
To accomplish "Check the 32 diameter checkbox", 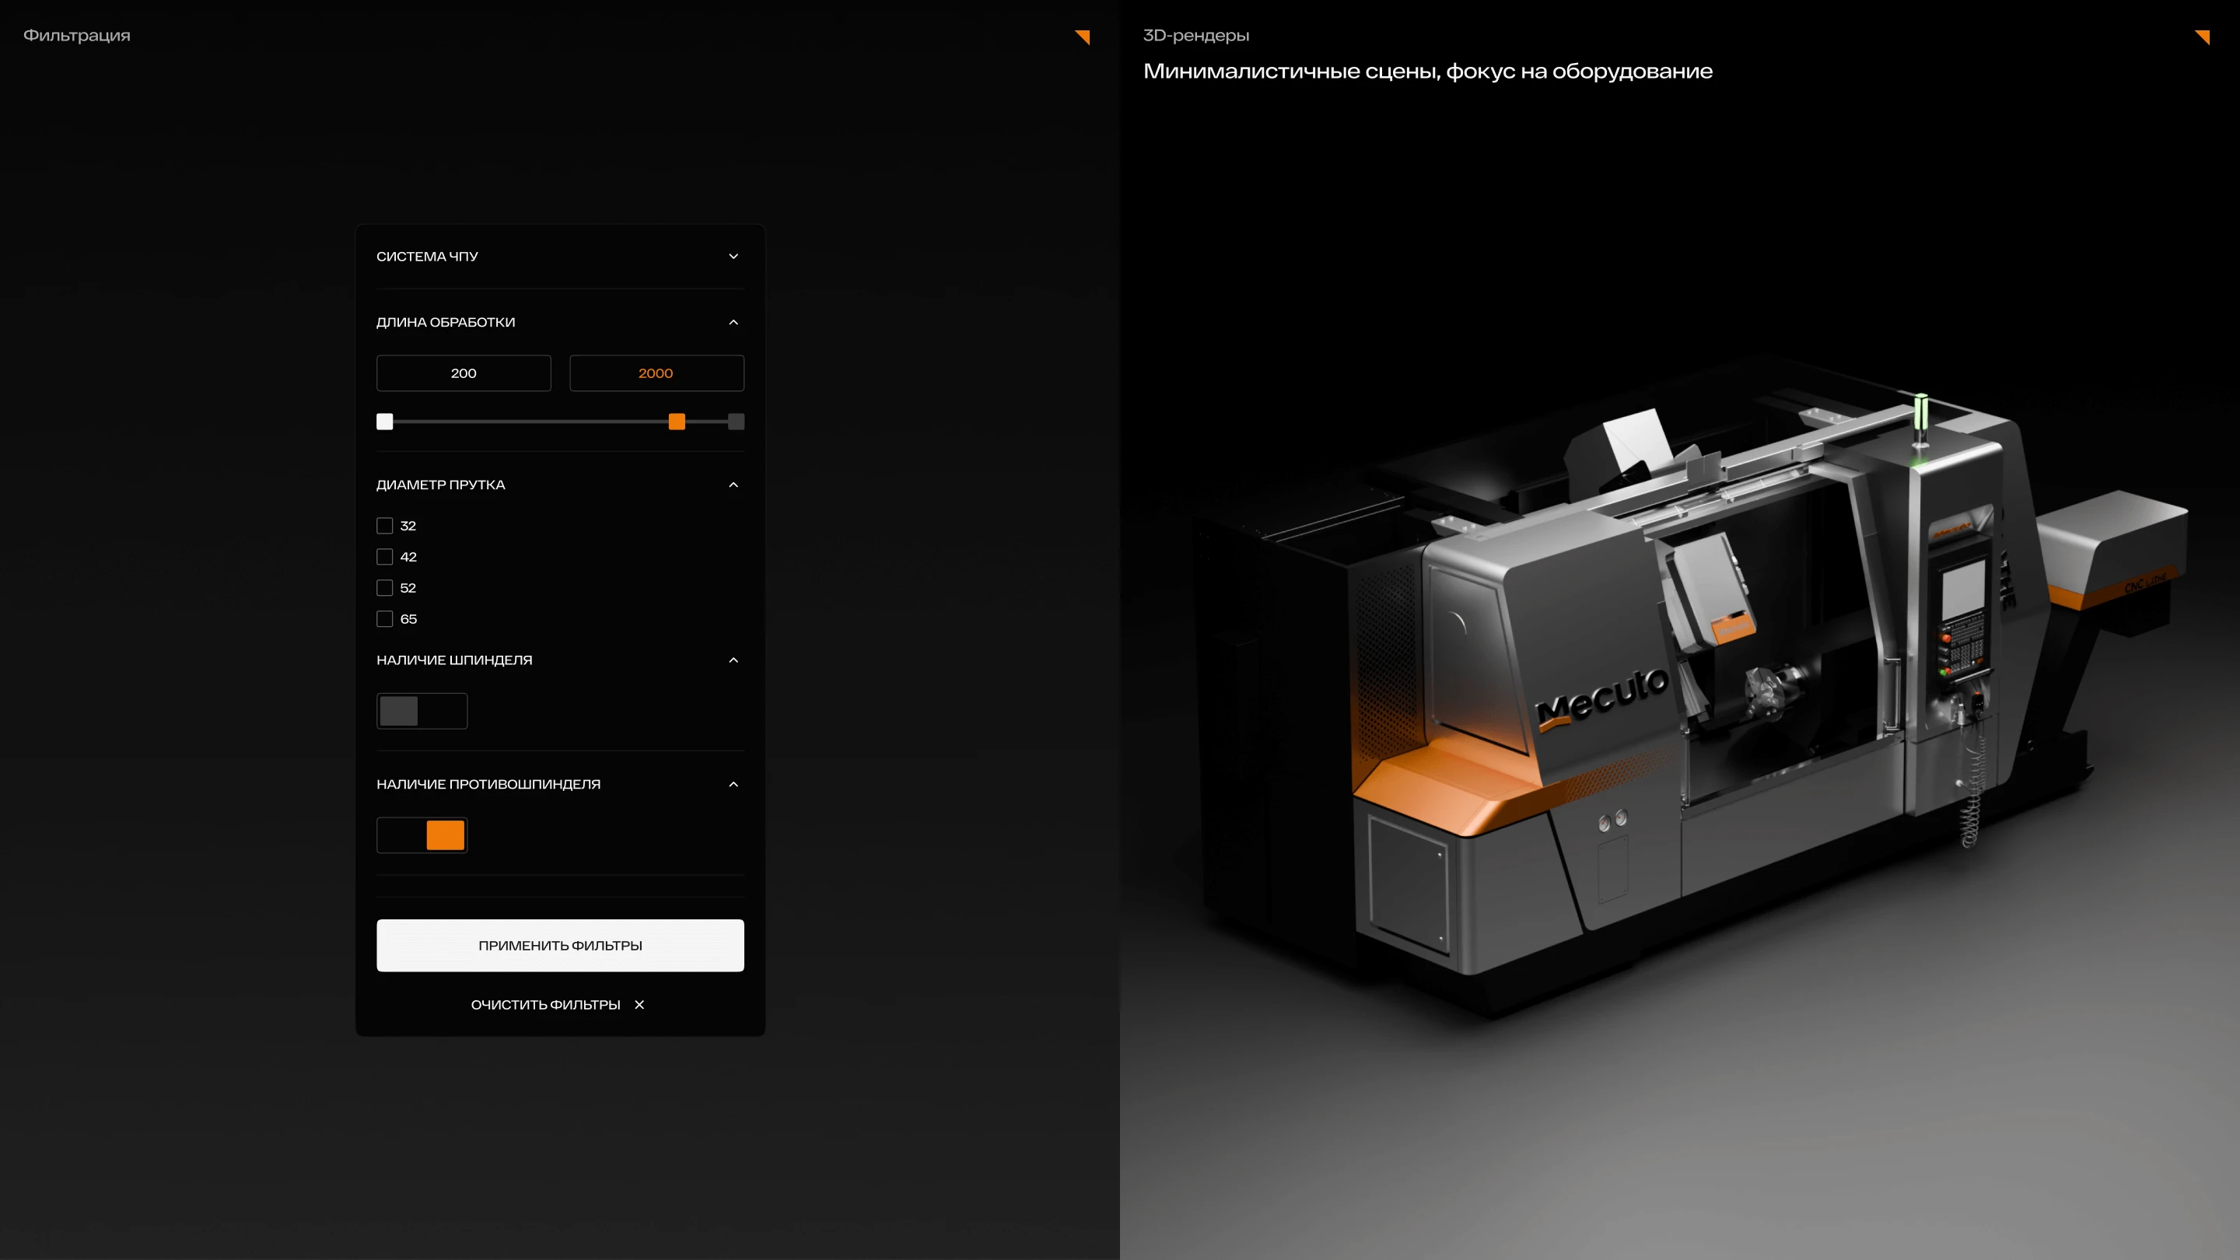I will pyautogui.click(x=384, y=526).
